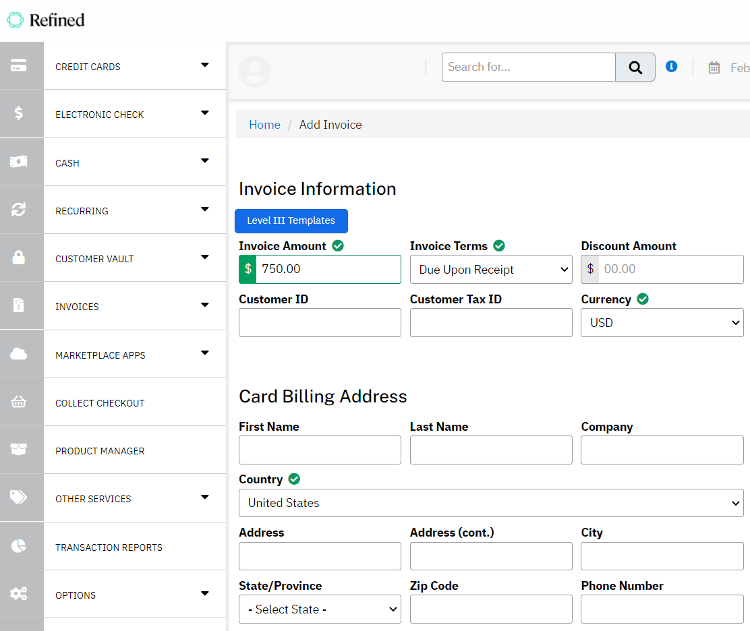Click the cash banknote sidebar icon

point(19,162)
